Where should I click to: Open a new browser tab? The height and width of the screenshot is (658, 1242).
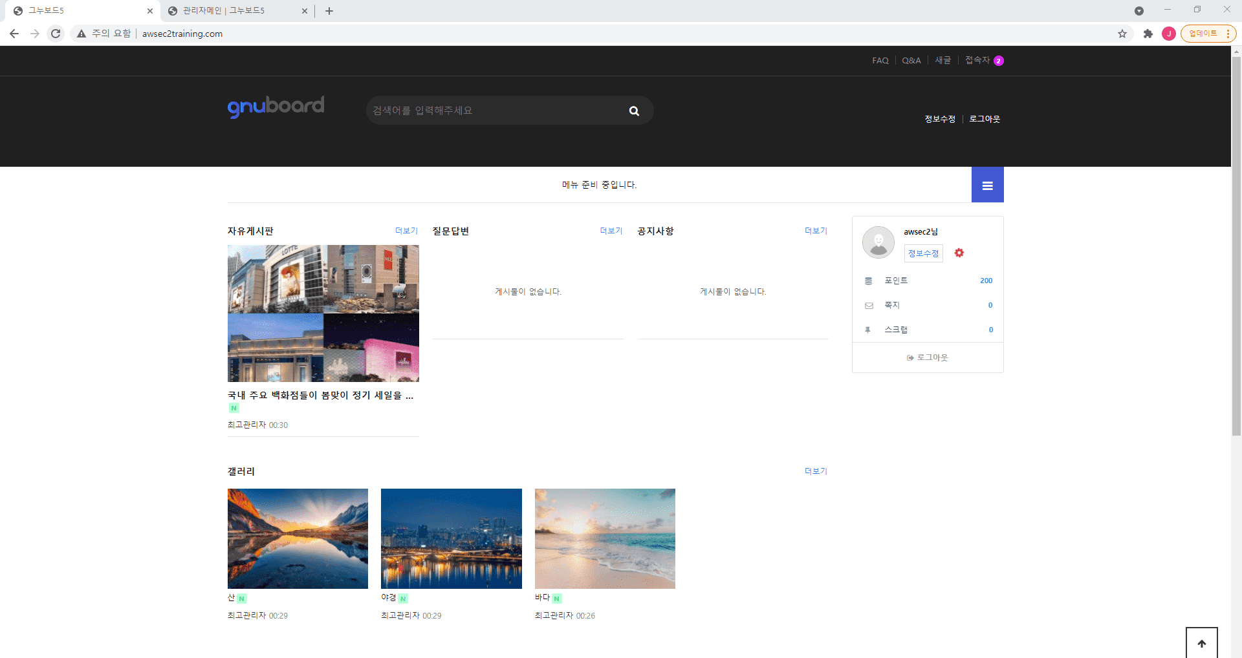(x=329, y=11)
